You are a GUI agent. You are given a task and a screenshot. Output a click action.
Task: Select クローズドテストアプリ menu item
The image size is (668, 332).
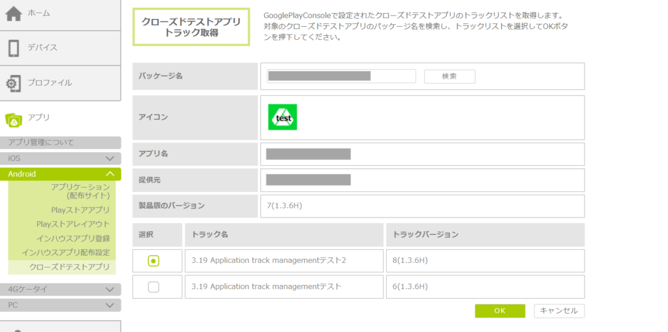point(69,267)
